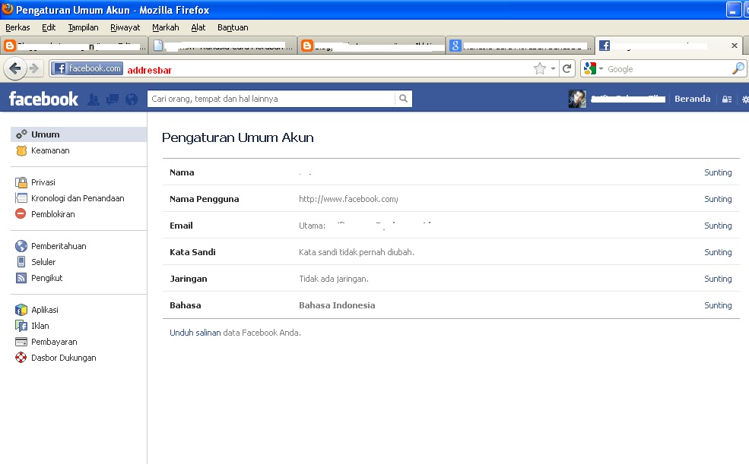Go to Beranda home link
Screen dimensions: 749x464
point(692,99)
